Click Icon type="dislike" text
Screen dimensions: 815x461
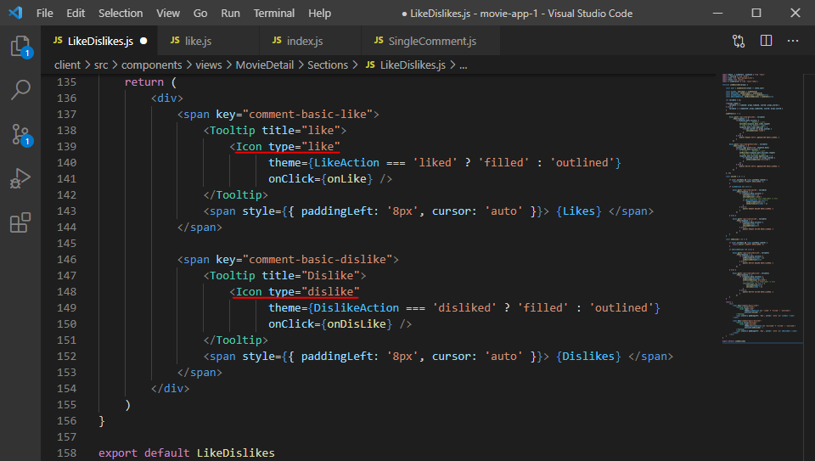tap(298, 291)
